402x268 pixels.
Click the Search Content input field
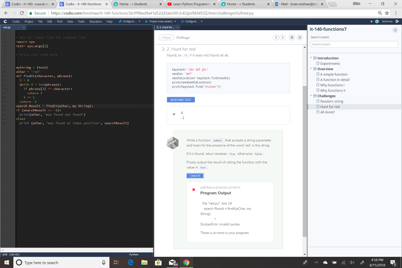pos(353,44)
